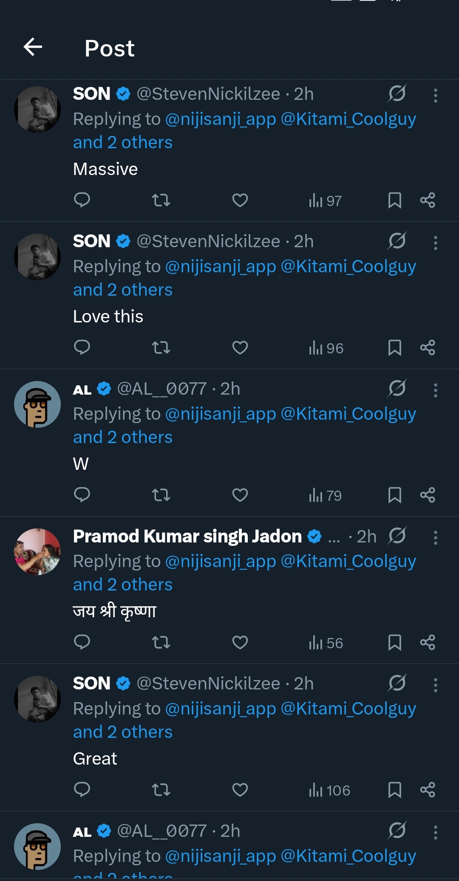Open @nijisanji_app mention in "Massive" reply
The height and width of the screenshot is (881, 459).
(220, 119)
